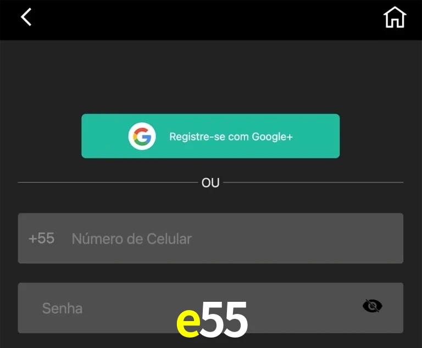Viewport: 422px width, 348px height.
Task: Focus the Número de Celular field
Action: point(210,239)
